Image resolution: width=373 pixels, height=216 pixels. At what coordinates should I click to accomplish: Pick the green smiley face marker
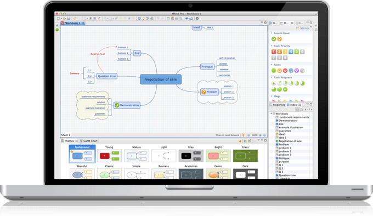274,71
